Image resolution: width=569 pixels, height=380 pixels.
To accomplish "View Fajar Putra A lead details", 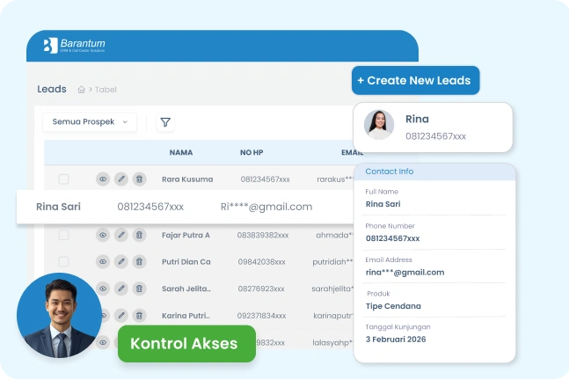I will pyautogui.click(x=103, y=235).
